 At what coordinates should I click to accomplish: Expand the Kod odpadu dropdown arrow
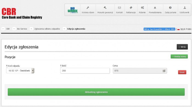pos(33,71)
